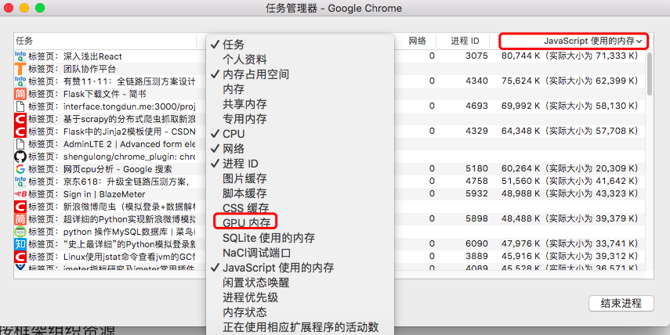Click the BlazeMeter icon beside Sign in row
Screen dimensions: 670x335
pos(20,194)
